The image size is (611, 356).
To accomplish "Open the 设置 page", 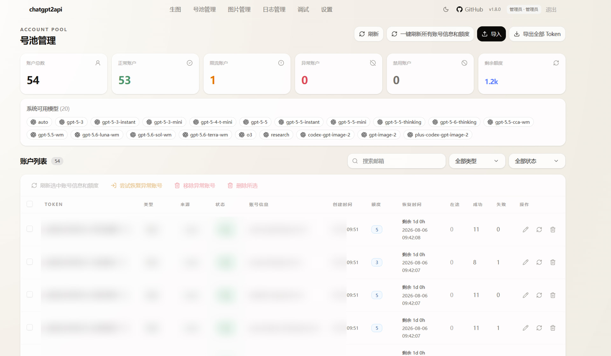I will pos(327,10).
